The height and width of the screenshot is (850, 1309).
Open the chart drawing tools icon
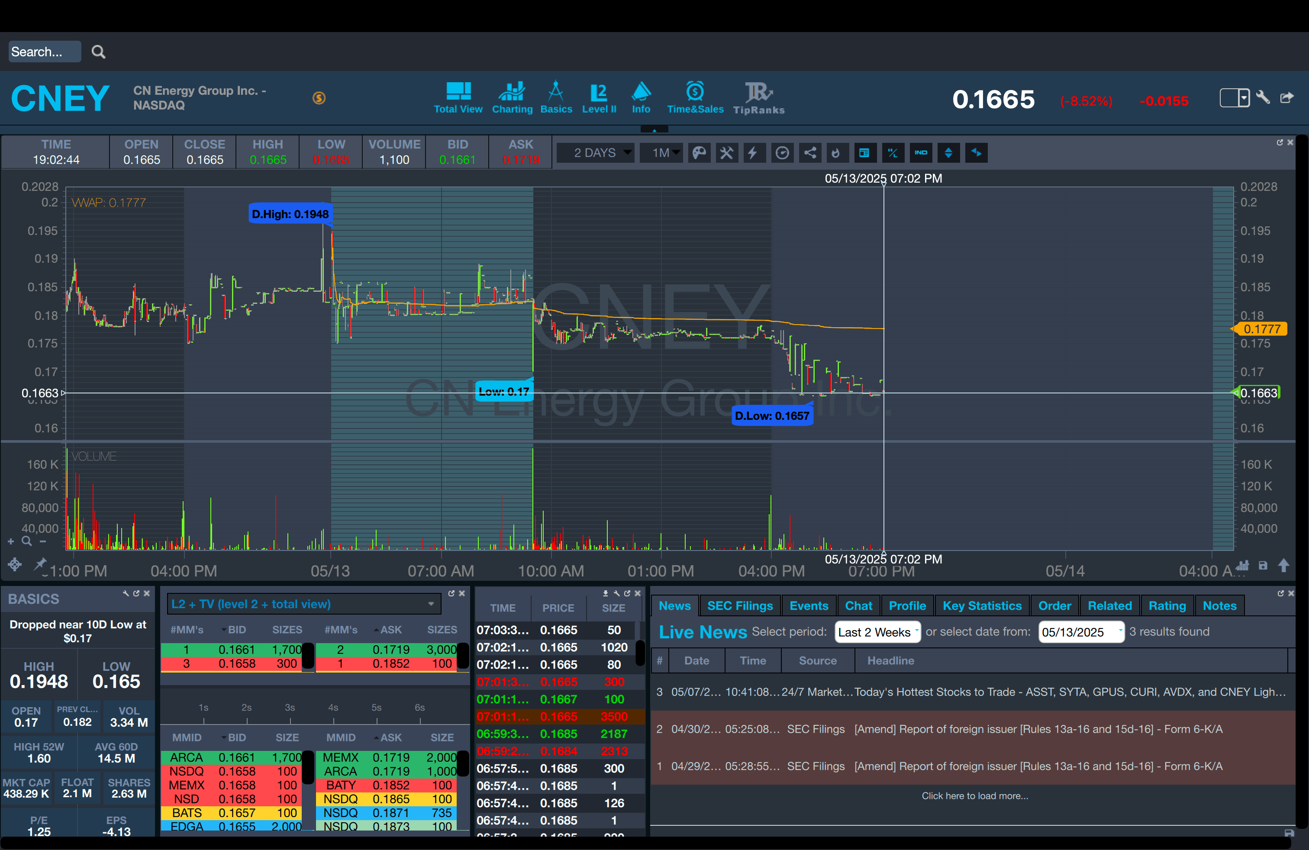pyautogui.click(x=726, y=153)
